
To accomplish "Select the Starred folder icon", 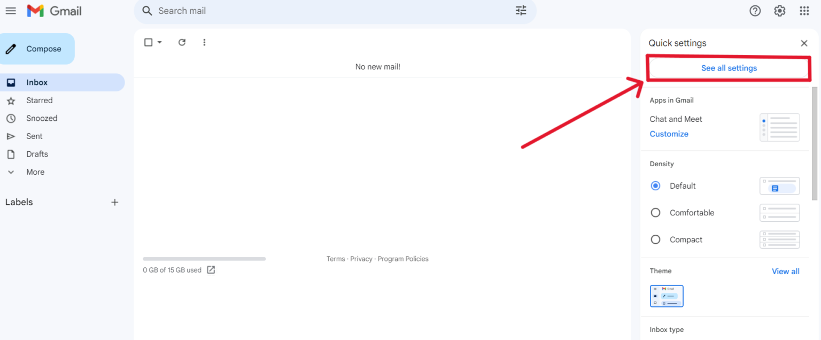I will point(12,100).
